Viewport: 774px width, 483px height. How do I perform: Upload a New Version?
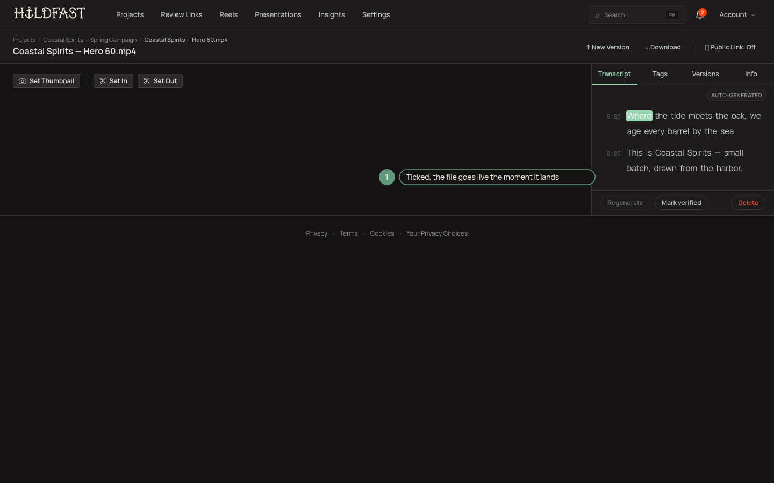(608, 47)
